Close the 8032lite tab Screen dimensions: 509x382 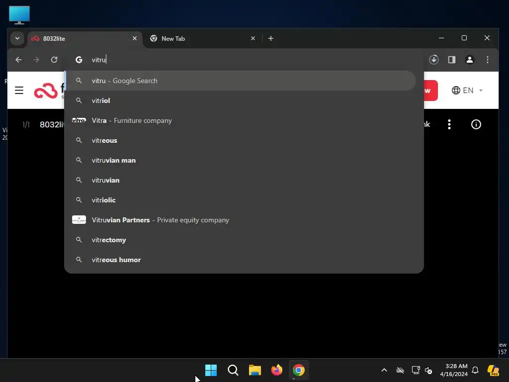(134, 38)
